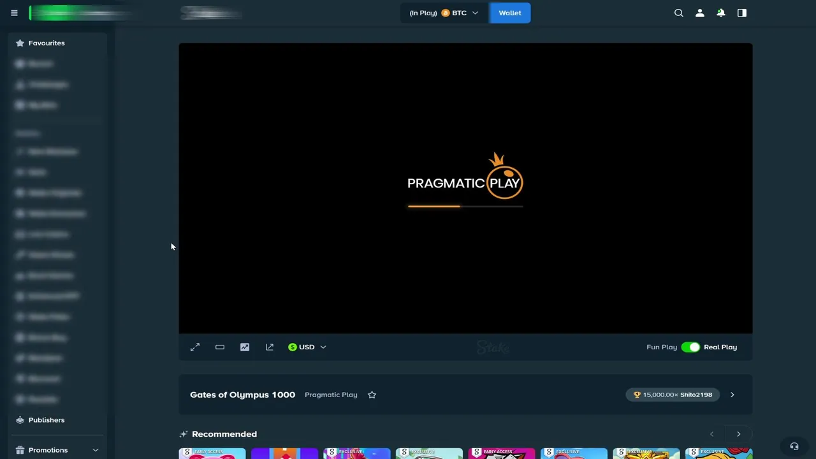
Task: Open Favourites in sidebar
Action: [x=47, y=43]
